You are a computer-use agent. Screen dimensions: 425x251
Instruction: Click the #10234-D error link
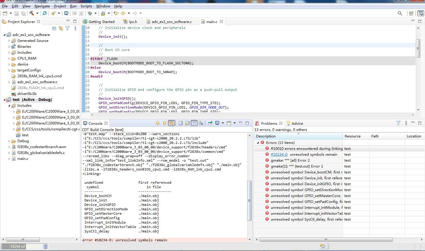click(x=279, y=155)
